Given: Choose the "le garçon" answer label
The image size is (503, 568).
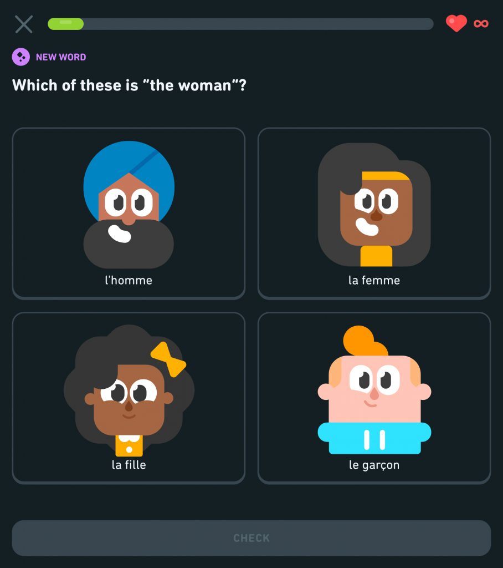Looking at the screenshot, I should point(374,465).
